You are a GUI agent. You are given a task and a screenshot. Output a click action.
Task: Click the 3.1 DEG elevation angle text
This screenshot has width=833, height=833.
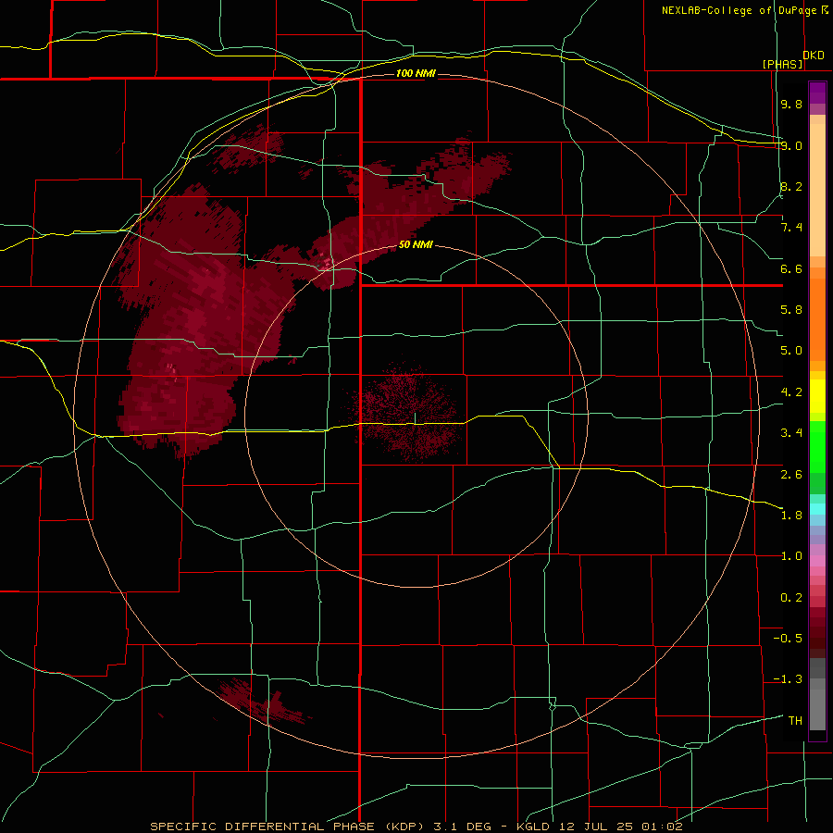[x=464, y=827]
